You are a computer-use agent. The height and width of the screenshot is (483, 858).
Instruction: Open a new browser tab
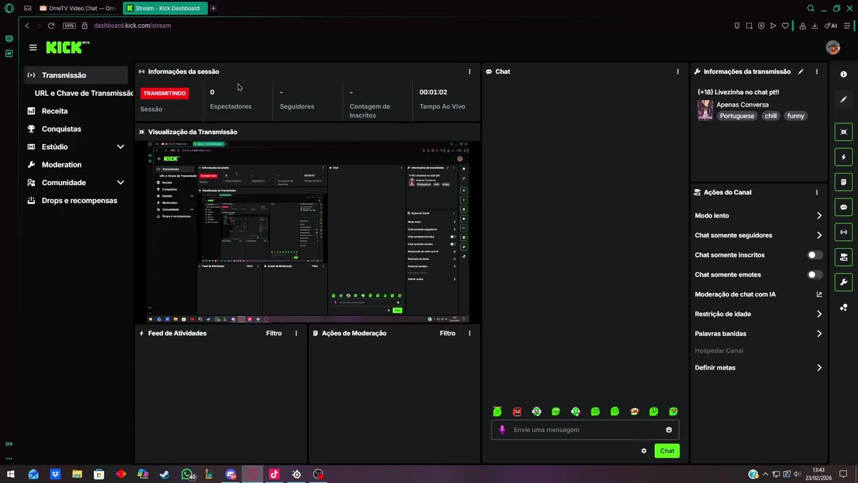click(213, 8)
